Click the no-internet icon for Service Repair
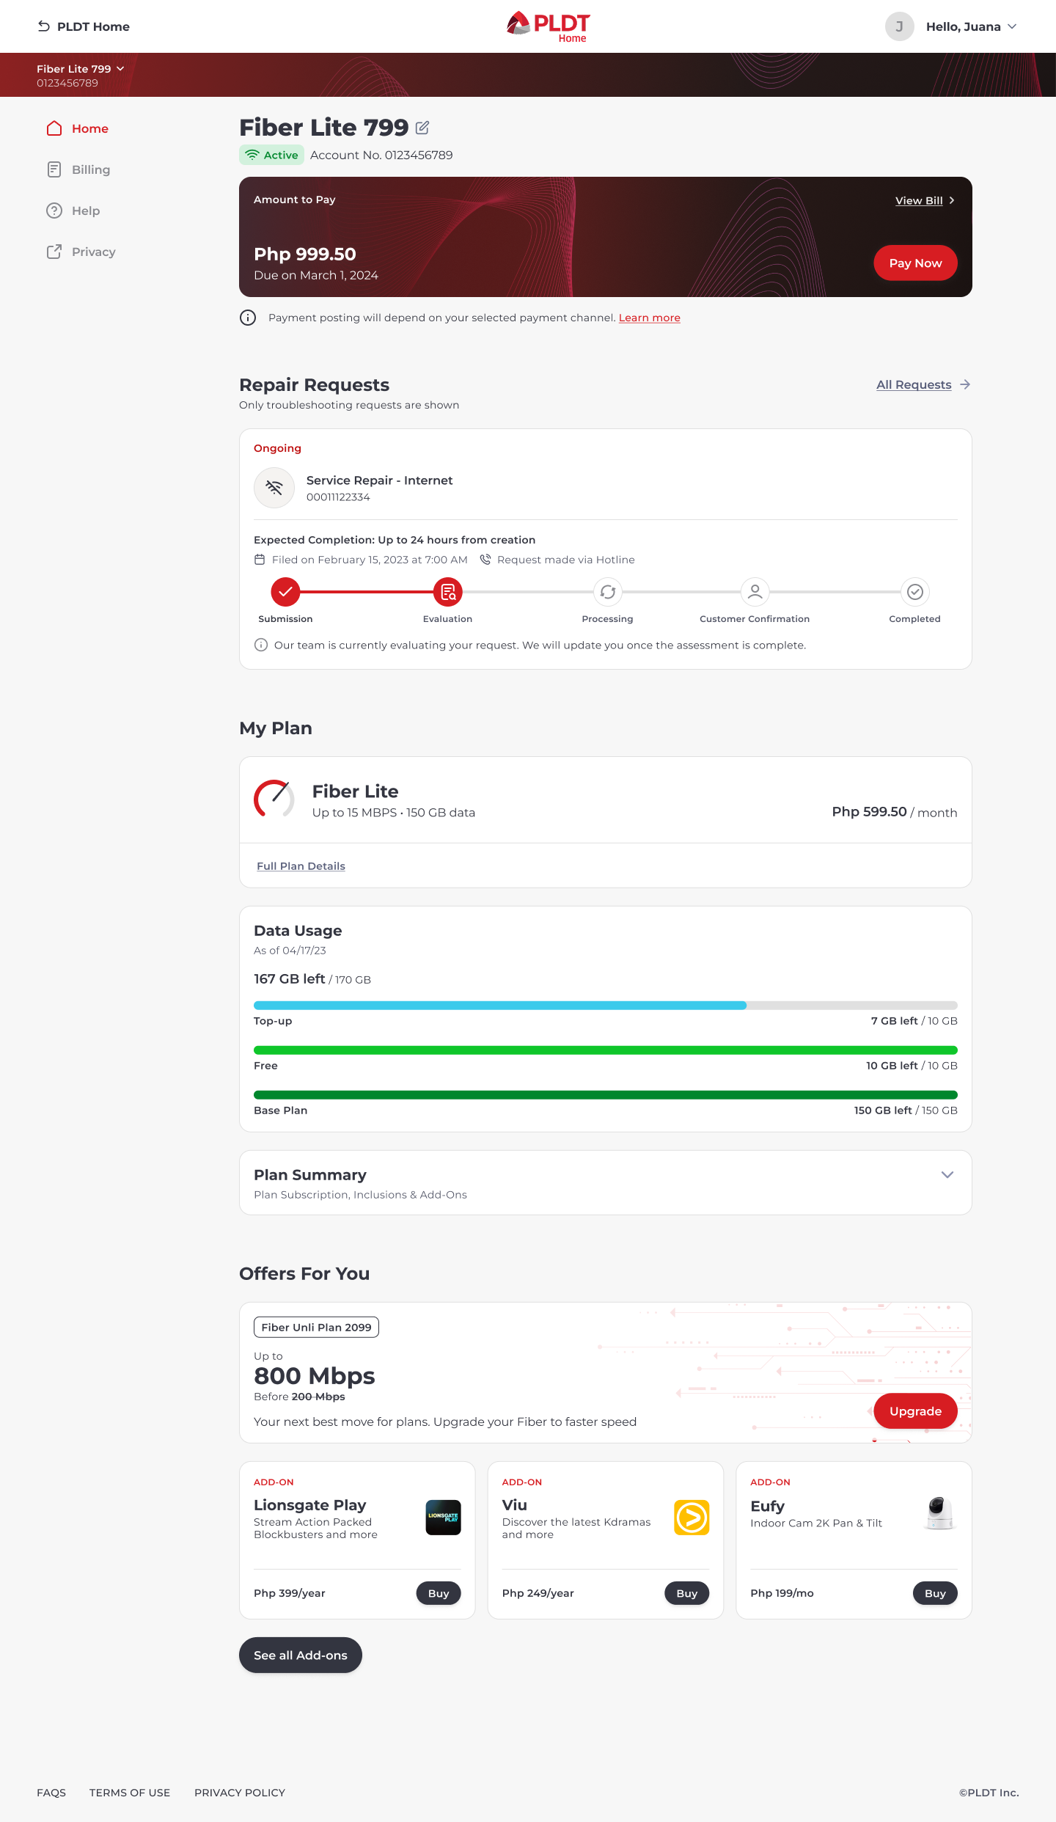The height and width of the screenshot is (1822, 1056). [274, 488]
